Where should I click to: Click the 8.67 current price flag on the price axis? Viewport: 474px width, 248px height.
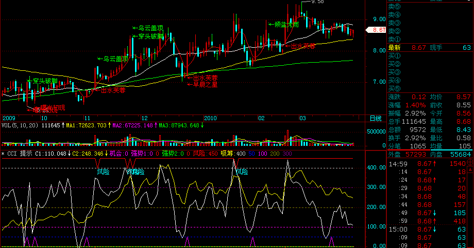click(x=376, y=30)
